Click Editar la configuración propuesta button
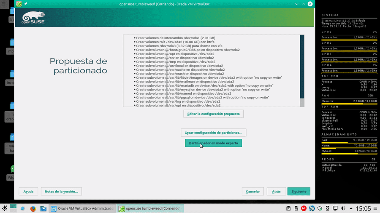The width and height of the screenshot is (380, 213). 214,114
